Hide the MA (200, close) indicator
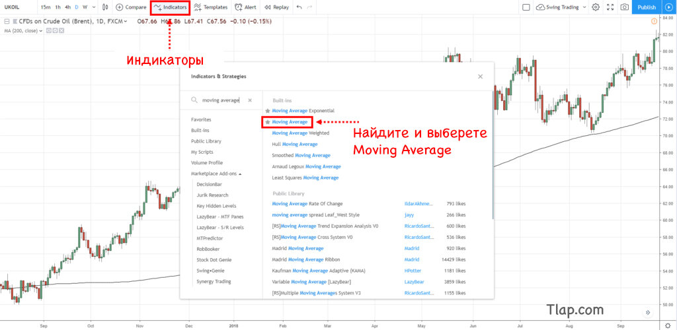This screenshot has width=677, height=330. (48, 30)
